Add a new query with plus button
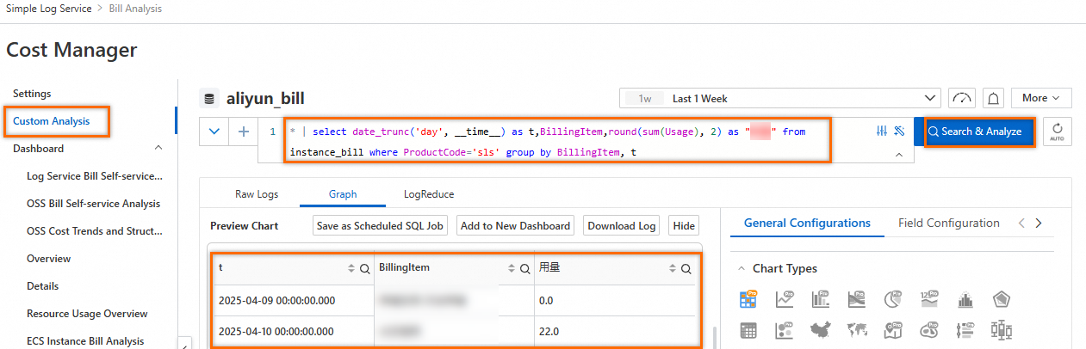The image size is (1086, 349). [244, 132]
